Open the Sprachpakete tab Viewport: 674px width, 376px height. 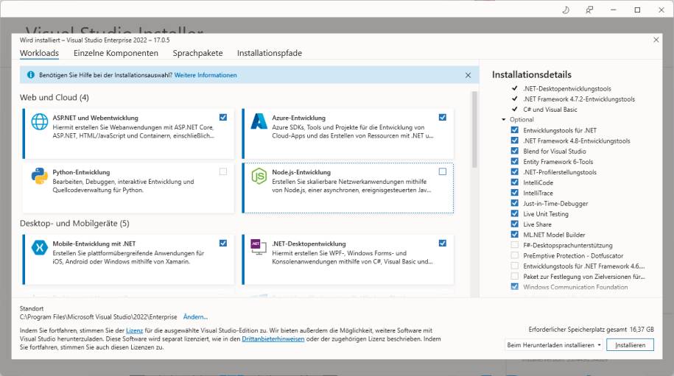197,53
